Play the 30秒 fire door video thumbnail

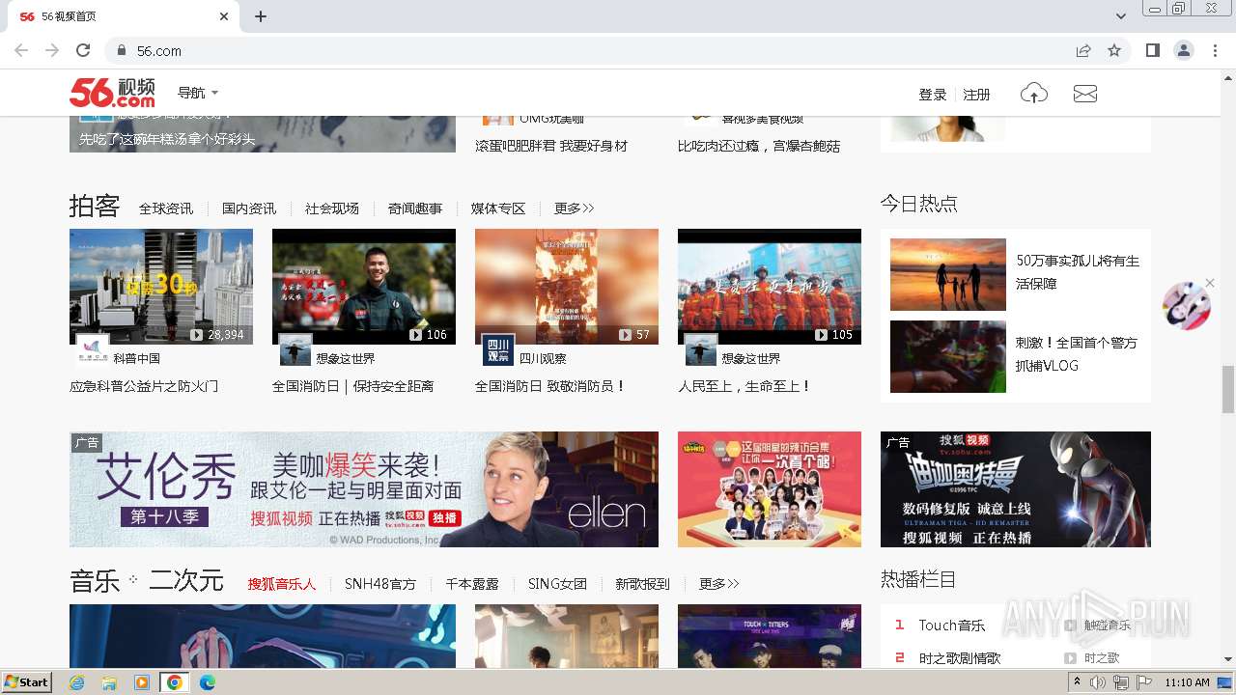click(161, 287)
